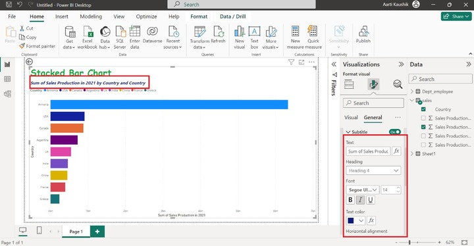Click the subtitle Text input field
Screen dimensions: 474x246
[x=368, y=151]
